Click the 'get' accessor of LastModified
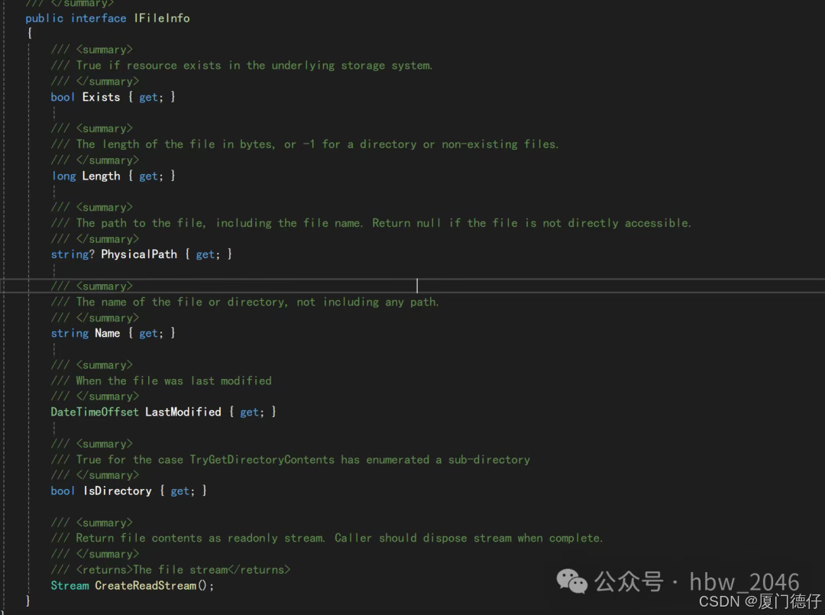Image resolution: width=825 pixels, height=615 pixels. 249,413
